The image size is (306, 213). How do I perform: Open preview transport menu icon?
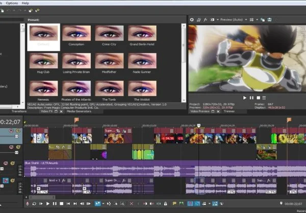[264, 98]
